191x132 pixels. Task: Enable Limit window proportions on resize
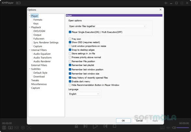point(70,46)
